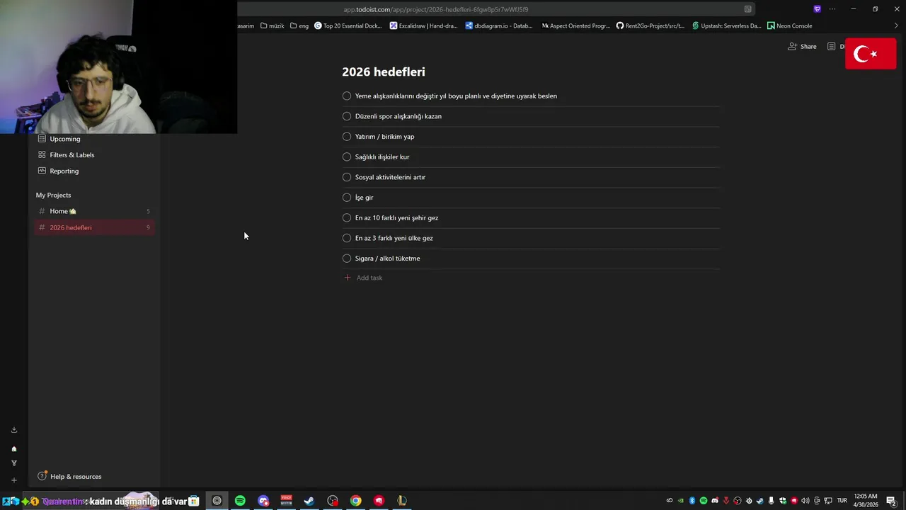Open the Upstash Serverless bookmark

pyautogui.click(x=726, y=25)
